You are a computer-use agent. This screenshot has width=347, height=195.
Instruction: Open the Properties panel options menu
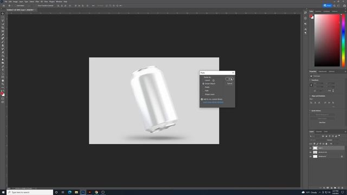(x=345, y=71)
